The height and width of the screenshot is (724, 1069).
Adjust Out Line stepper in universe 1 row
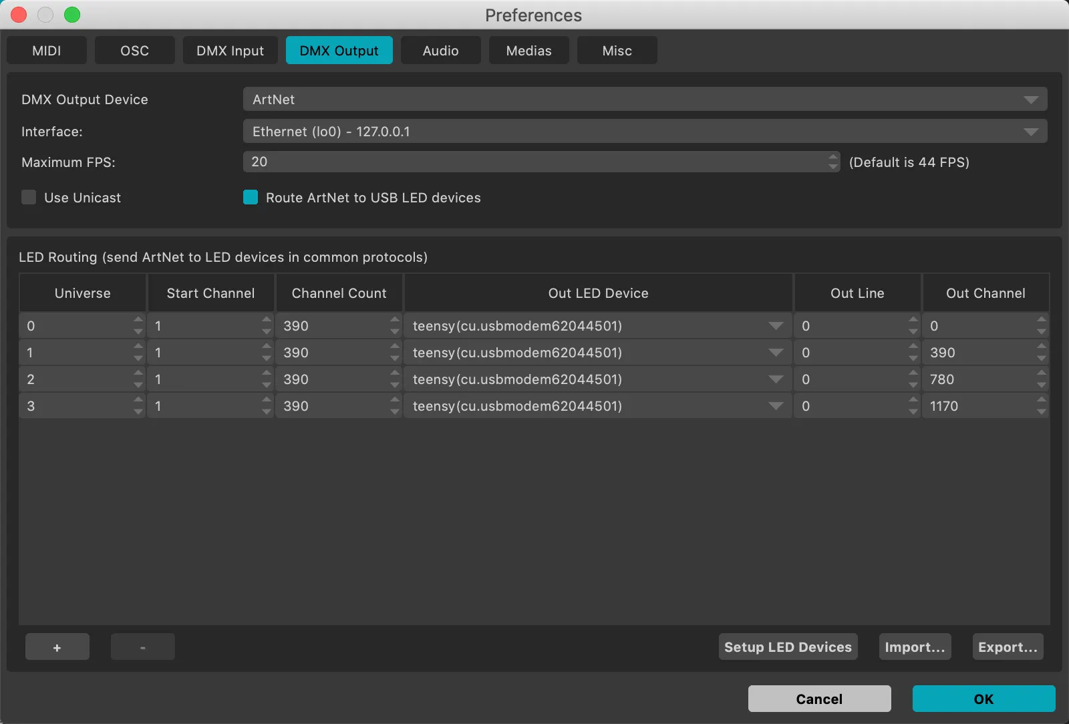(913, 353)
